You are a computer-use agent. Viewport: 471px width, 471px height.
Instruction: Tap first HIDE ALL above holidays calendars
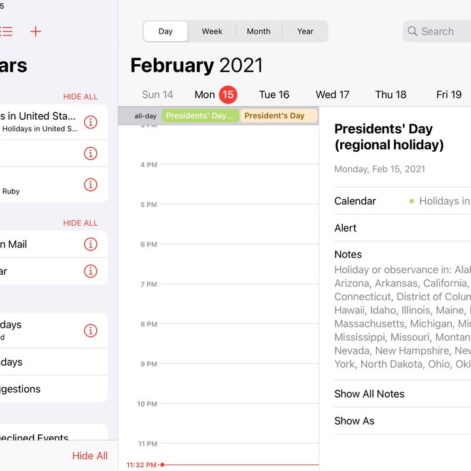pos(80,97)
